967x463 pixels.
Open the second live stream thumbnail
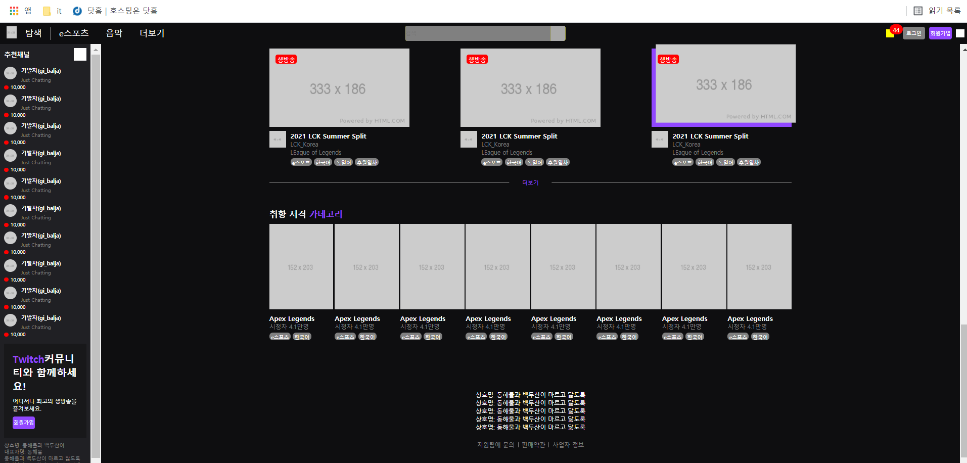click(530, 87)
